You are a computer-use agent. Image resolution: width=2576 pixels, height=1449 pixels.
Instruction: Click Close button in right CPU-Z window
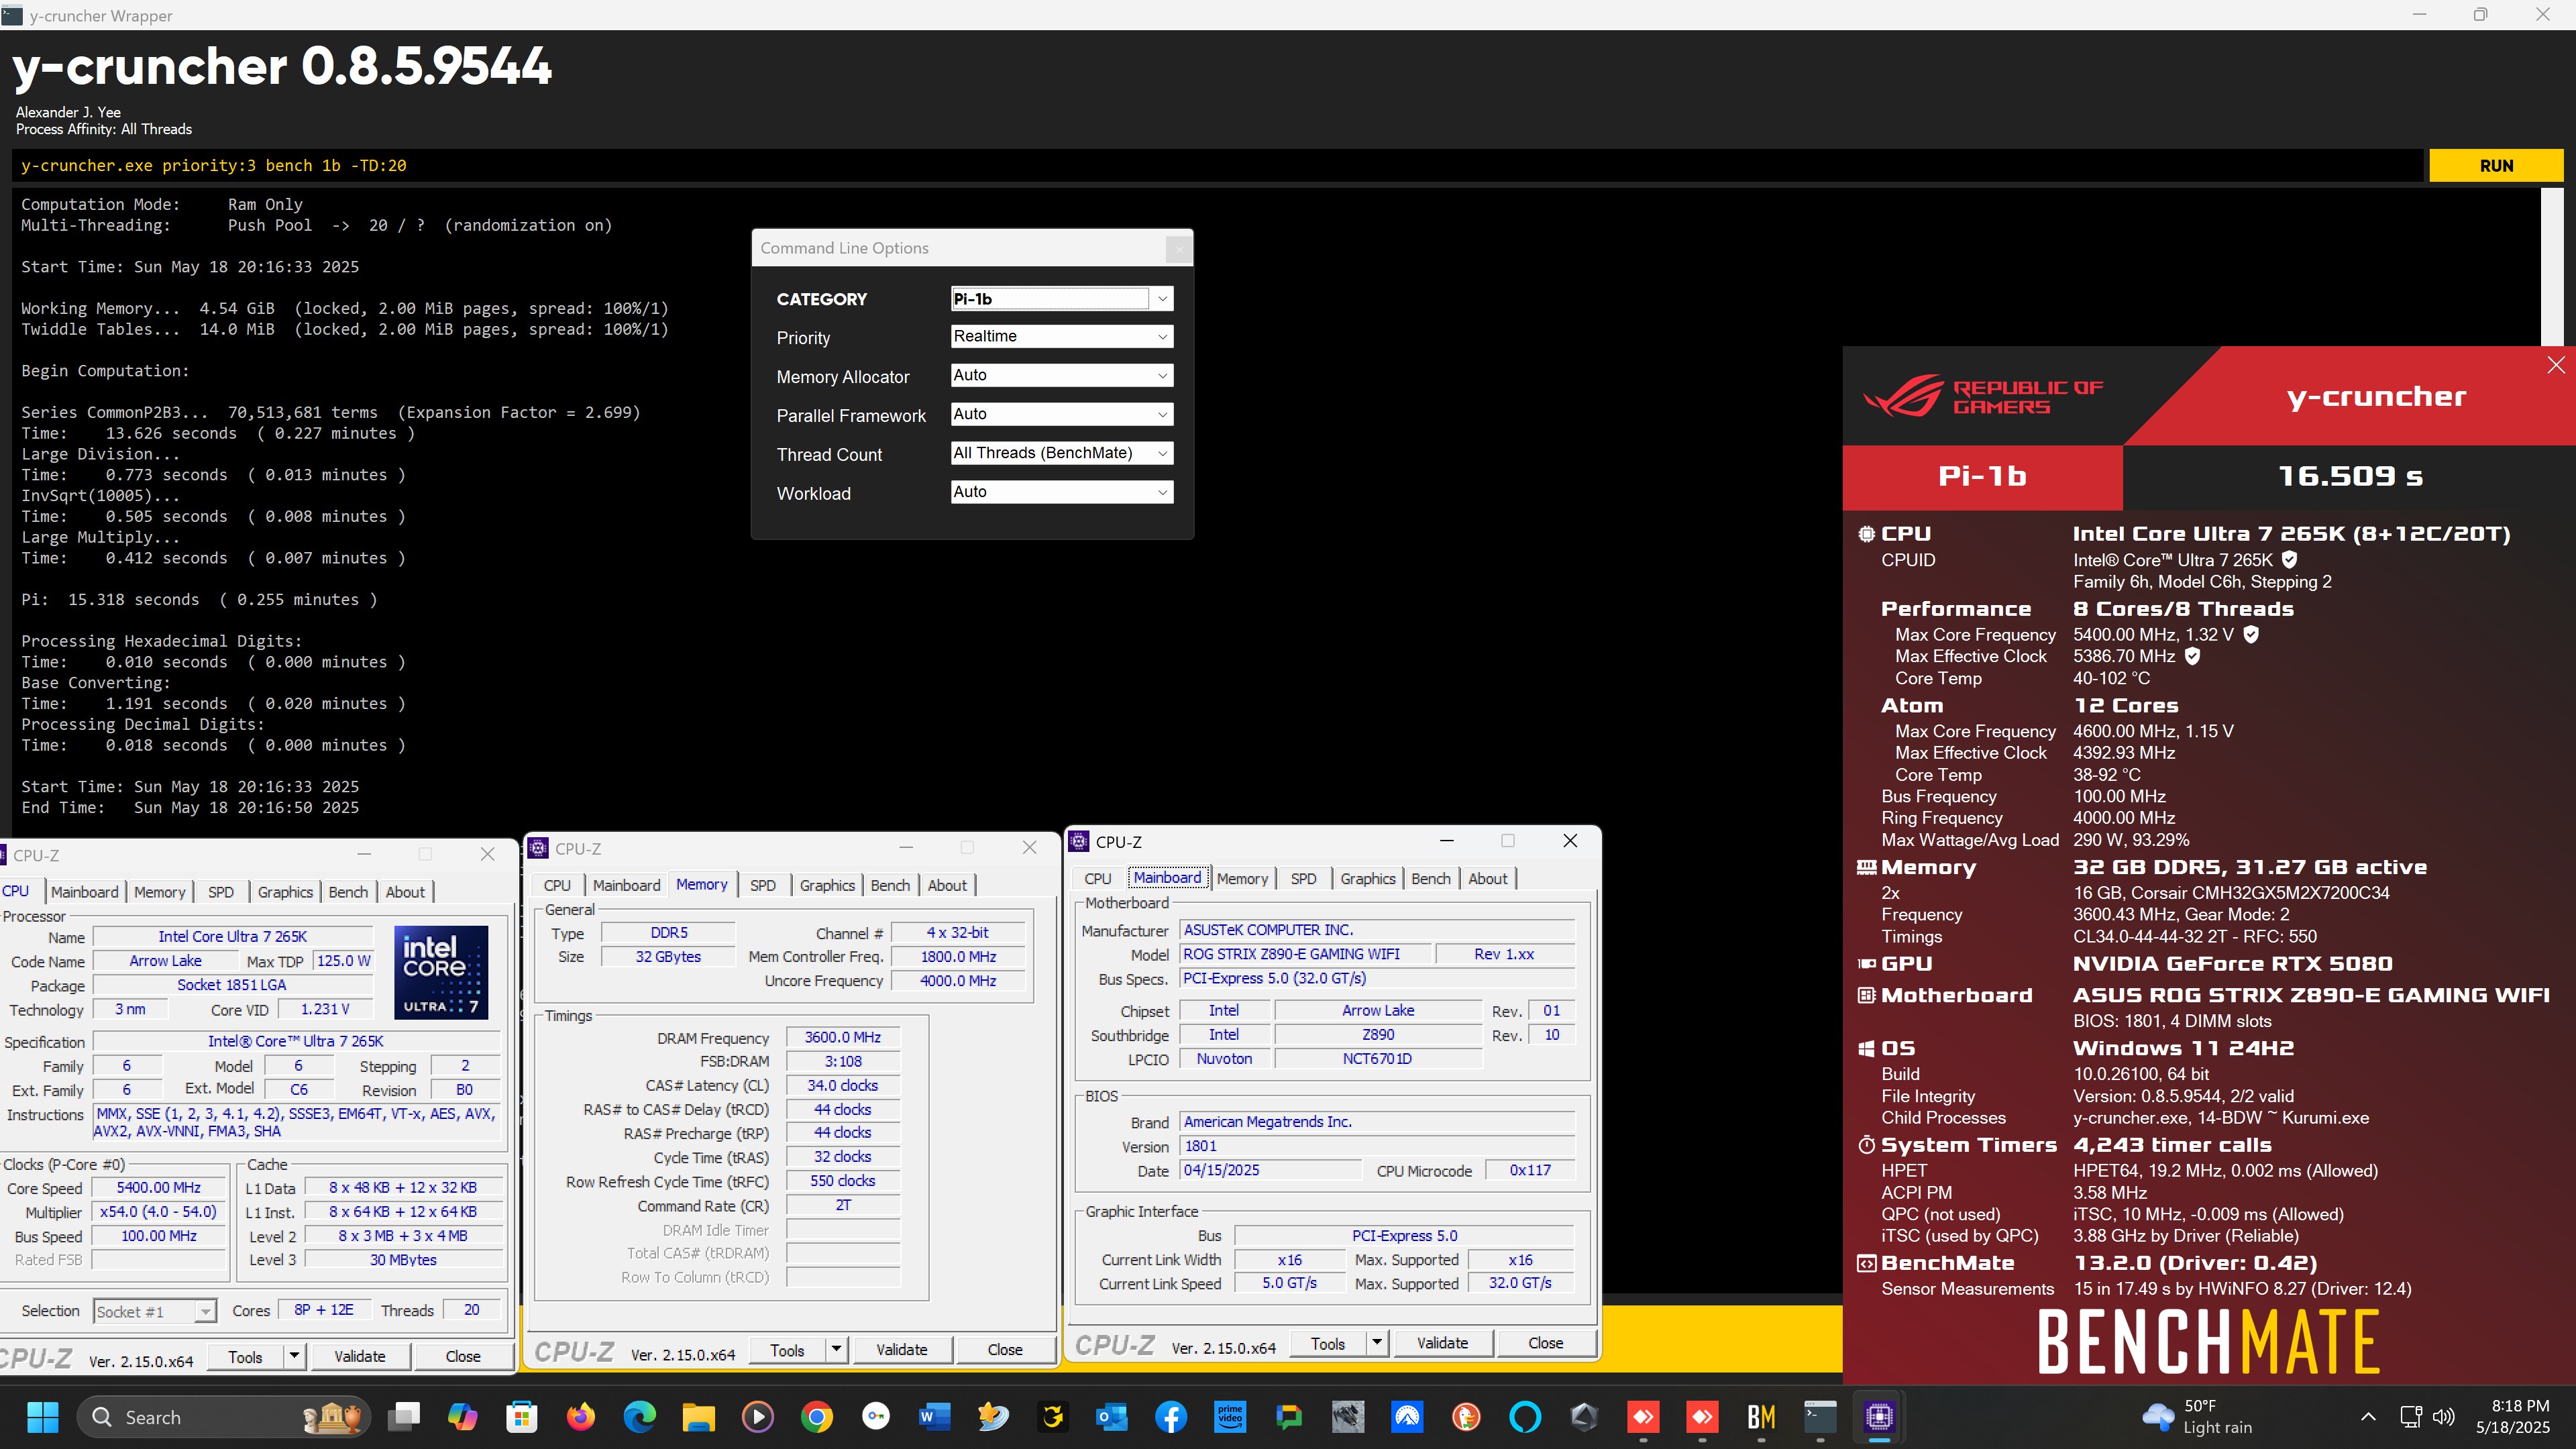(1545, 1343)
